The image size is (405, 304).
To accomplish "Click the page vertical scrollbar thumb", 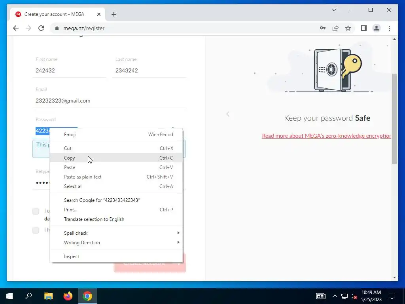I will coord(394,119).
